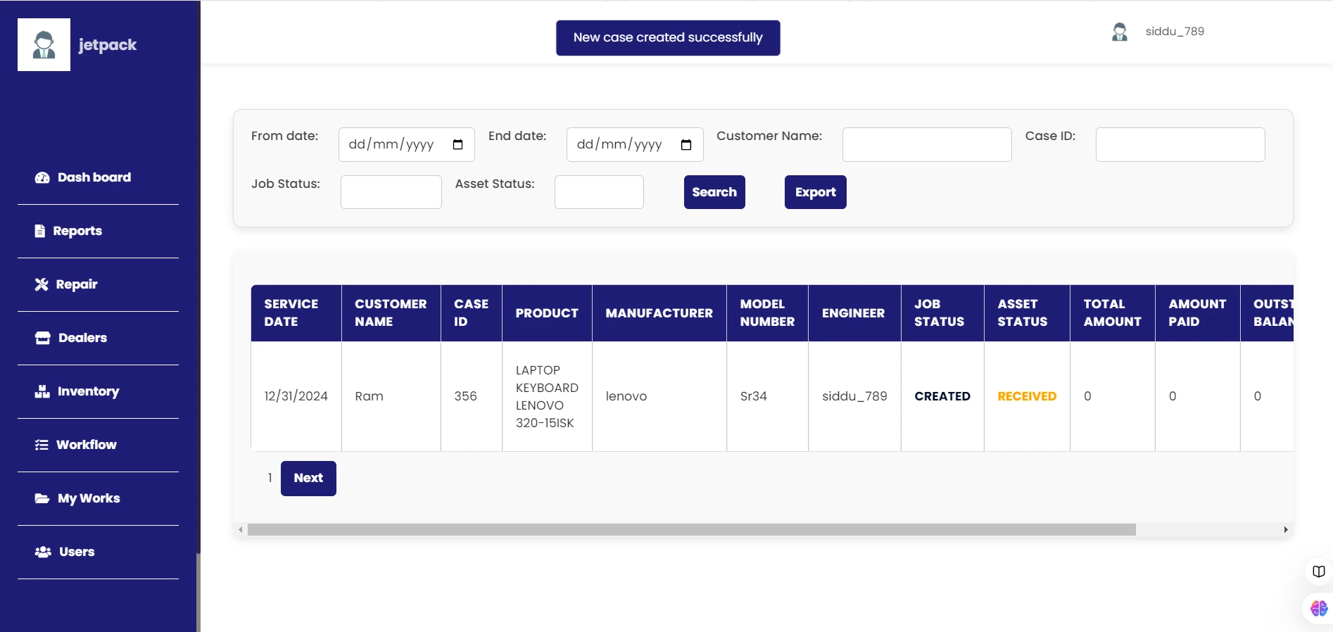The width and height of the screenshot is (1333, 632).
Task: Click the LAPTOP KEYBOARD LENOVO 320-15ISK cell
Action: click(x=547, y=396)
